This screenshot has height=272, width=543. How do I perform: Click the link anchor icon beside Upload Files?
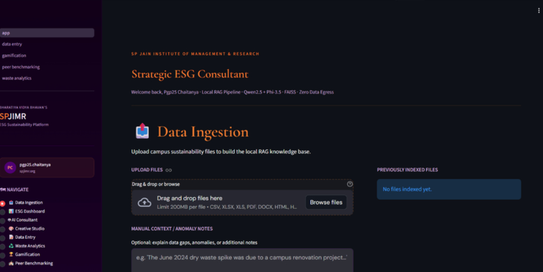(169, 170)
